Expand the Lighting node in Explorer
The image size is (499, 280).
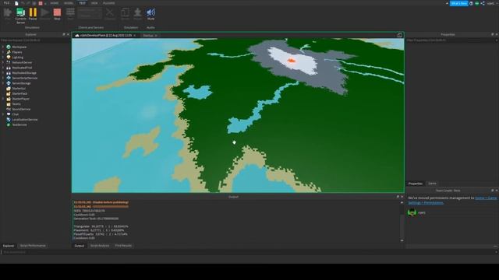pyautogui.click(x=3, y=58)
